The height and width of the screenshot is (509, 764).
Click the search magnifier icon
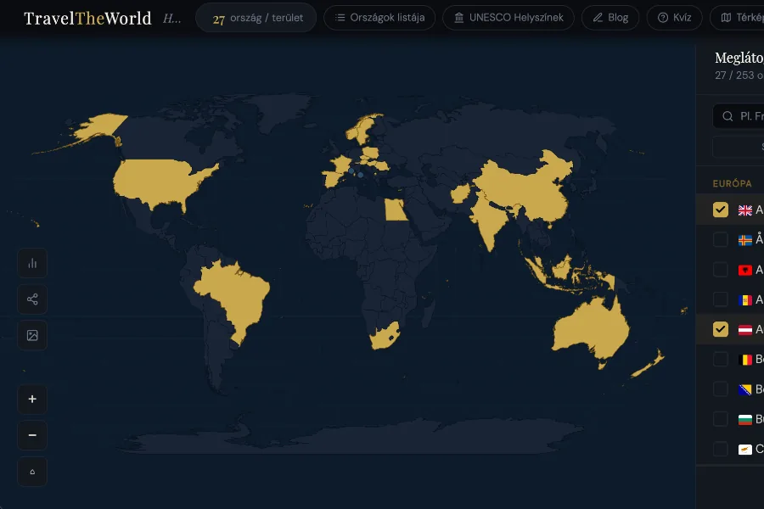click(x=727, y=116)
